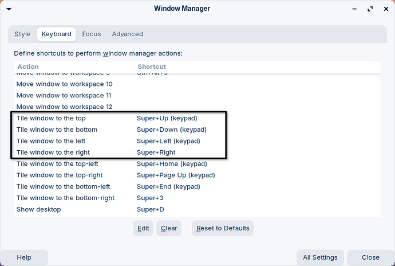Go back to All Settings
This screenshot has width=395, height=266.
click(x=320, y=258)
